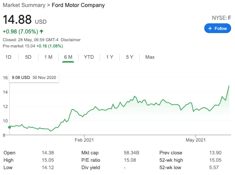Click the Mkt cap label

tap(90, 153)
